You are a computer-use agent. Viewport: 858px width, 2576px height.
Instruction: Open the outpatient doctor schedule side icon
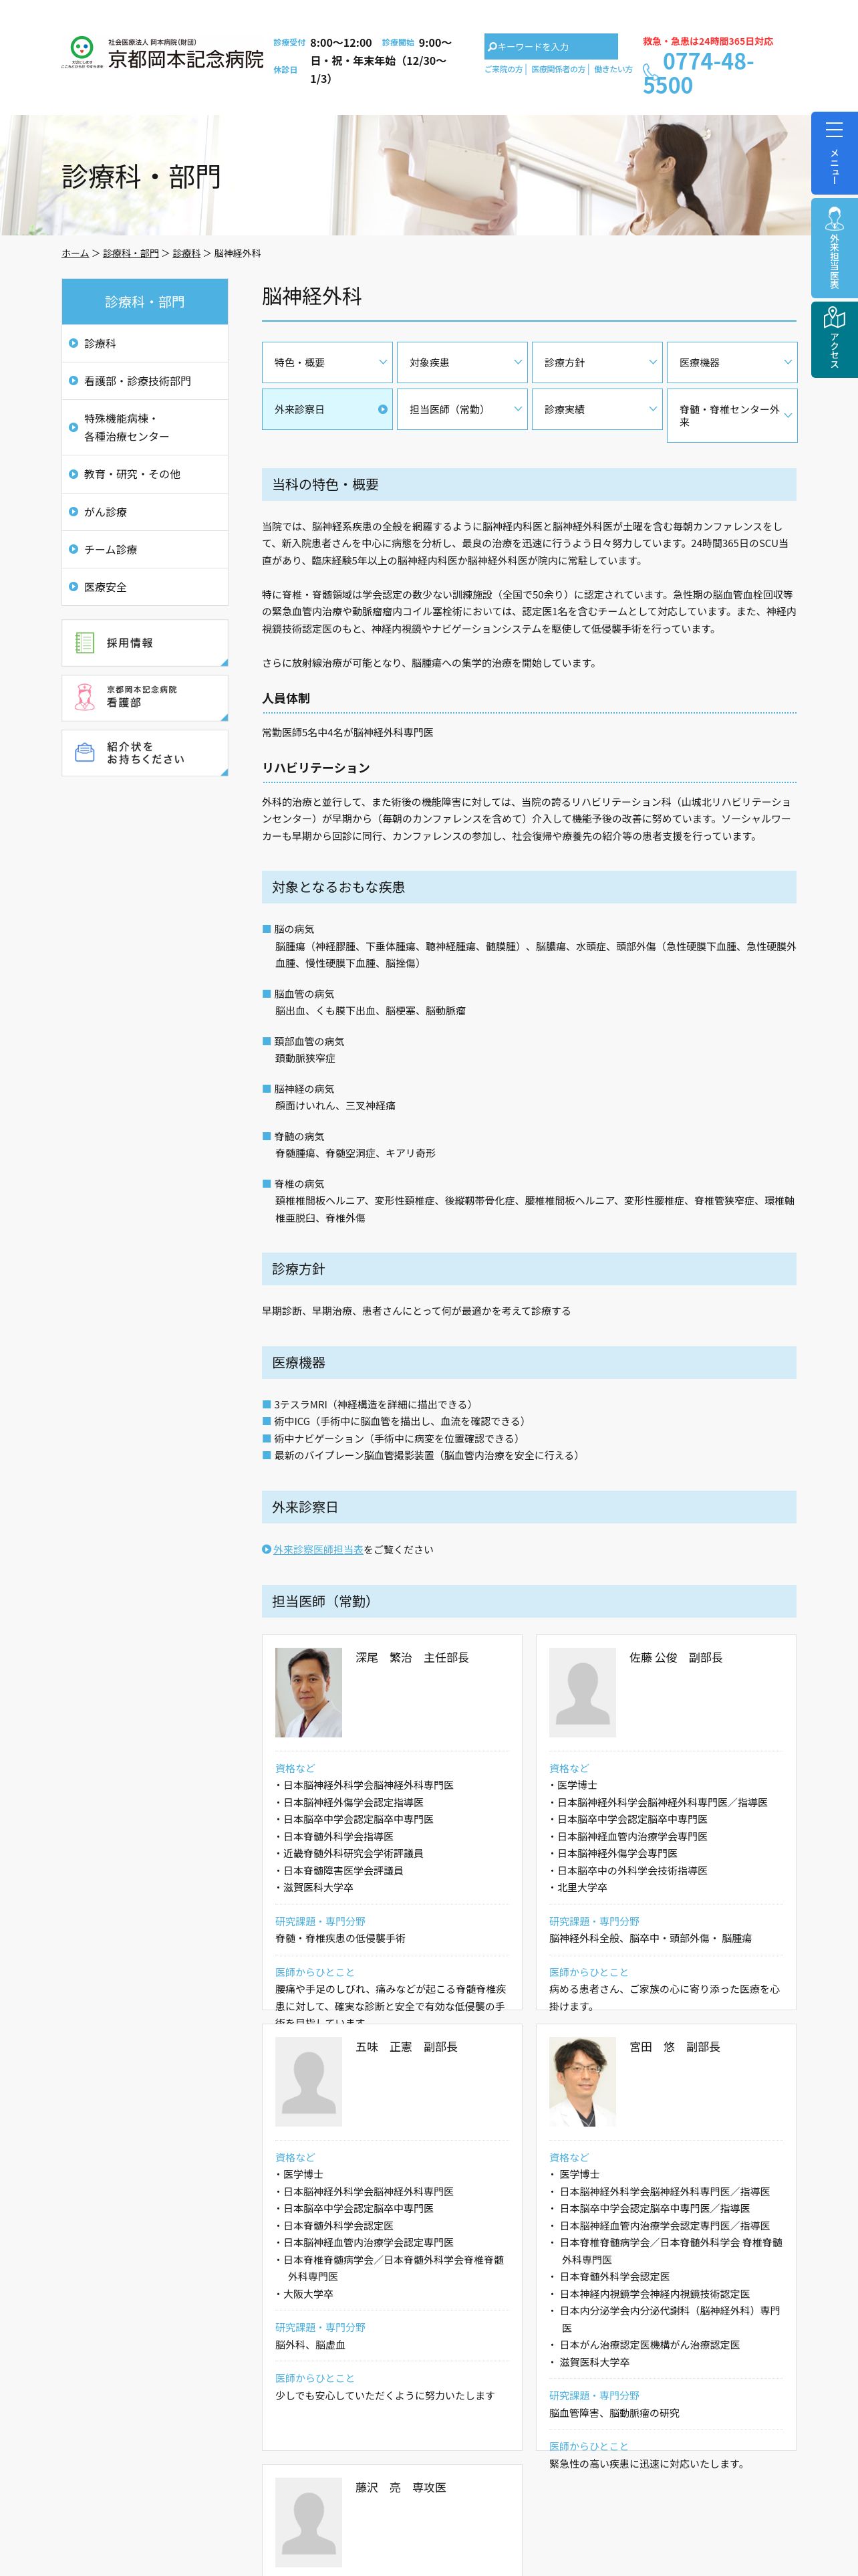[x=834, y=219]
